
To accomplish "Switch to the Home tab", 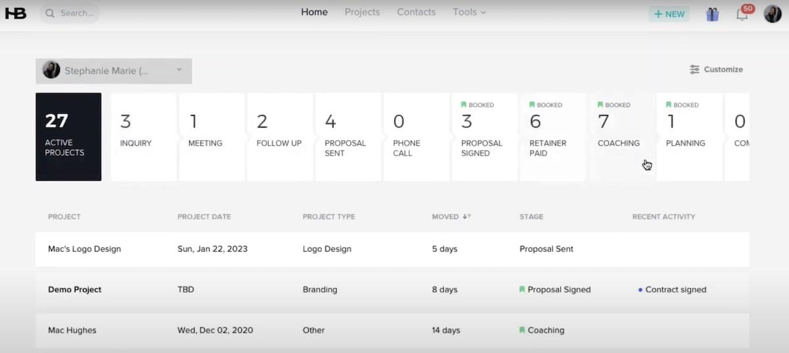I will pyautogui.click(x=314, y=12).
